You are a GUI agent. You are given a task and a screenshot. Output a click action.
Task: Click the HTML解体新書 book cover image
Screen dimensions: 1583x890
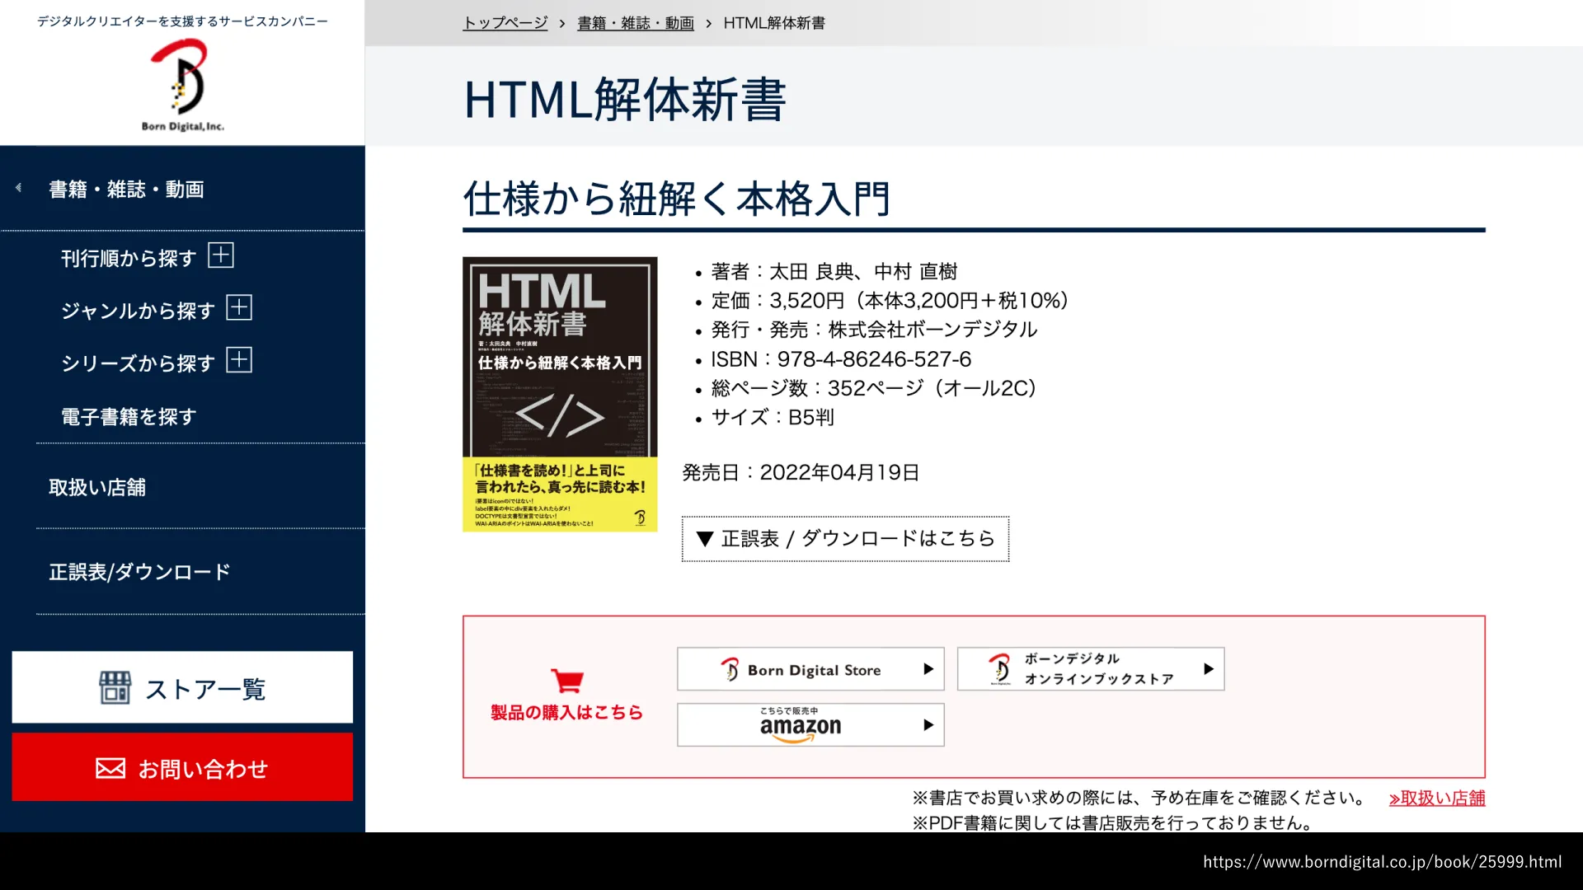[x=560, y=394]
